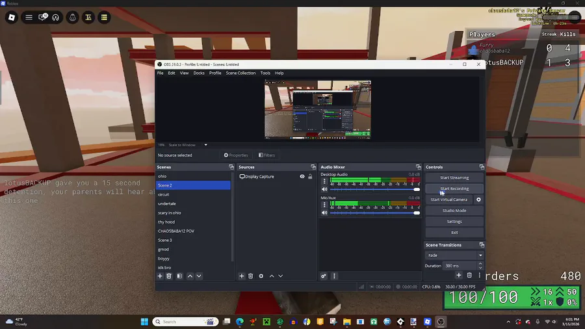The image size is (585, 329).
Task: Open Help menu in OBS
Action: 279,73
